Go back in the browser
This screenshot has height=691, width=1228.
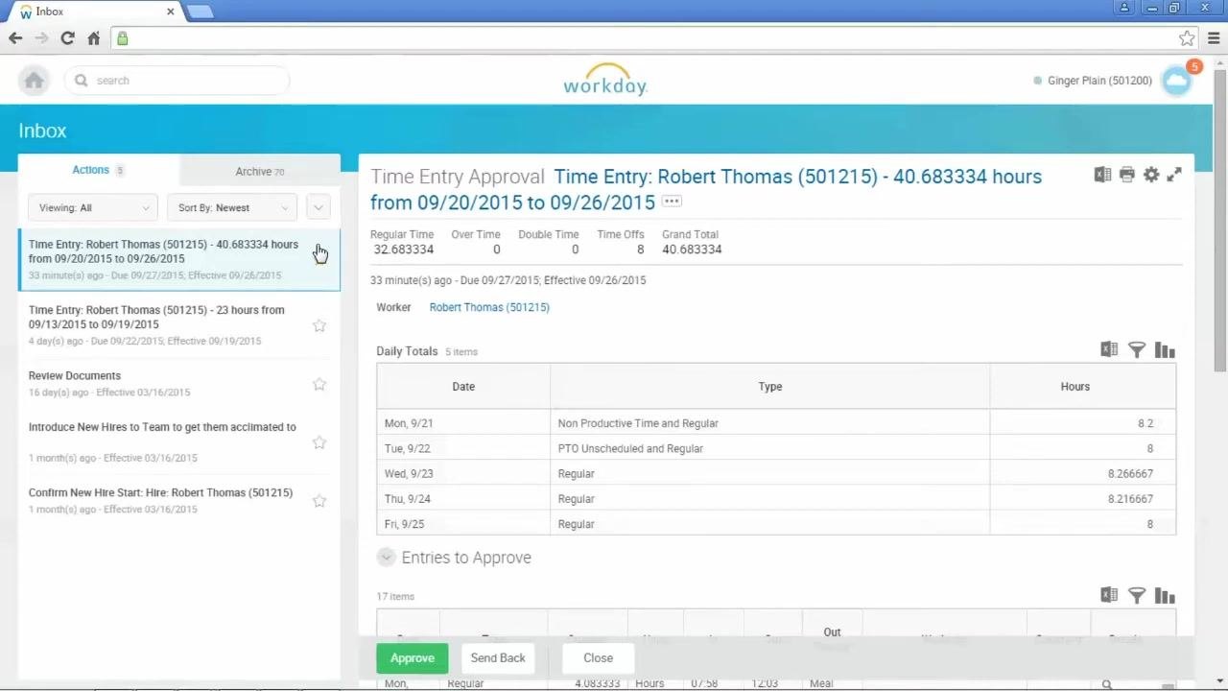[x=15, y=38]
